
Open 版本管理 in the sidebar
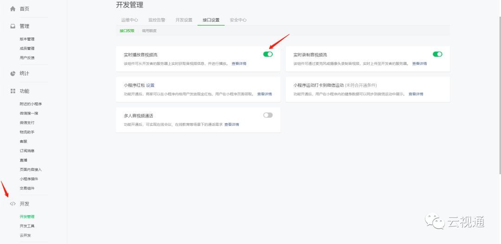pos(27,39)
